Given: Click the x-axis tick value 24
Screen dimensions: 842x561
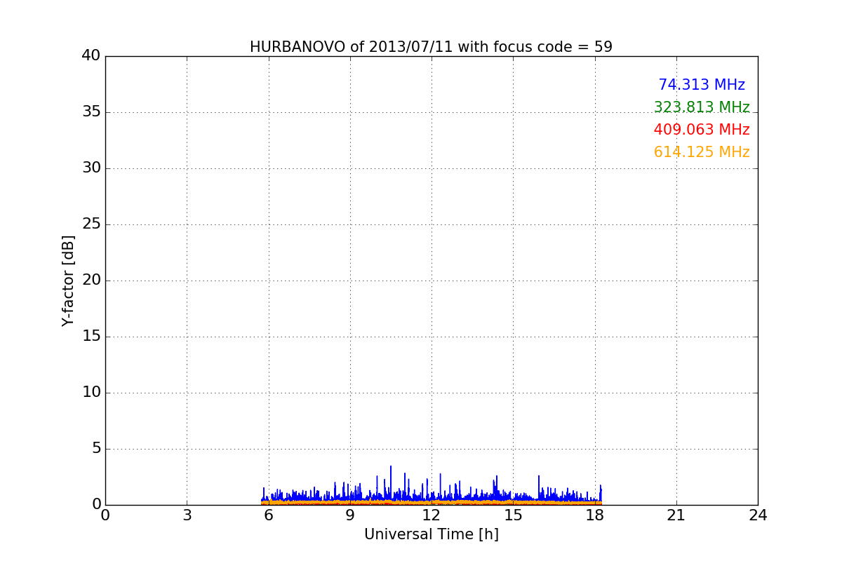Looking at the screenshot, I should (758, 515).
